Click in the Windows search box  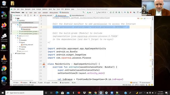tap(24, 93)
